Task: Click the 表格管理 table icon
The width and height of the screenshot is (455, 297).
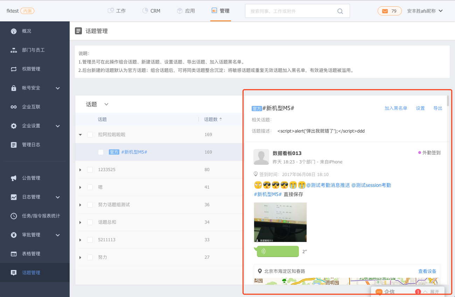Action: coord(14,254)
